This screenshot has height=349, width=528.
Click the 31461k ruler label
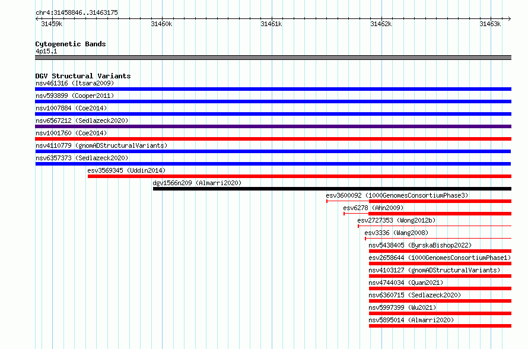271,24
